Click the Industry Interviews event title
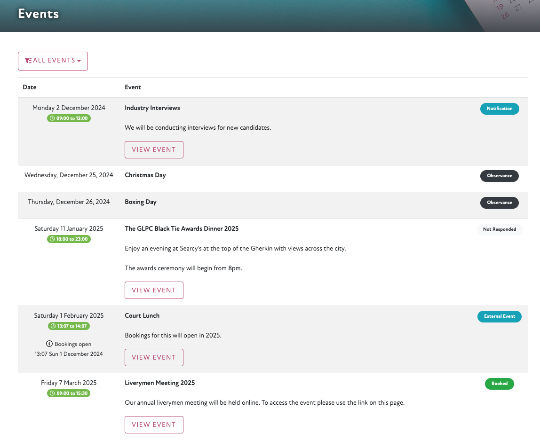540x440 pixels. [152, 108]
